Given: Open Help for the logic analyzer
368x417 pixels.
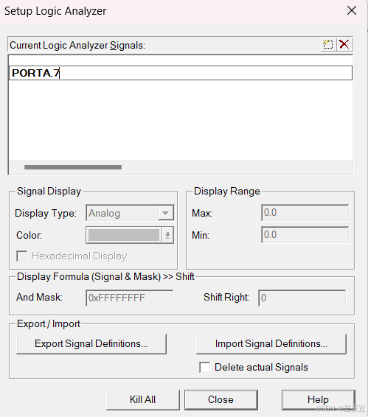Looking at the screenshot, I should point(318,400).
